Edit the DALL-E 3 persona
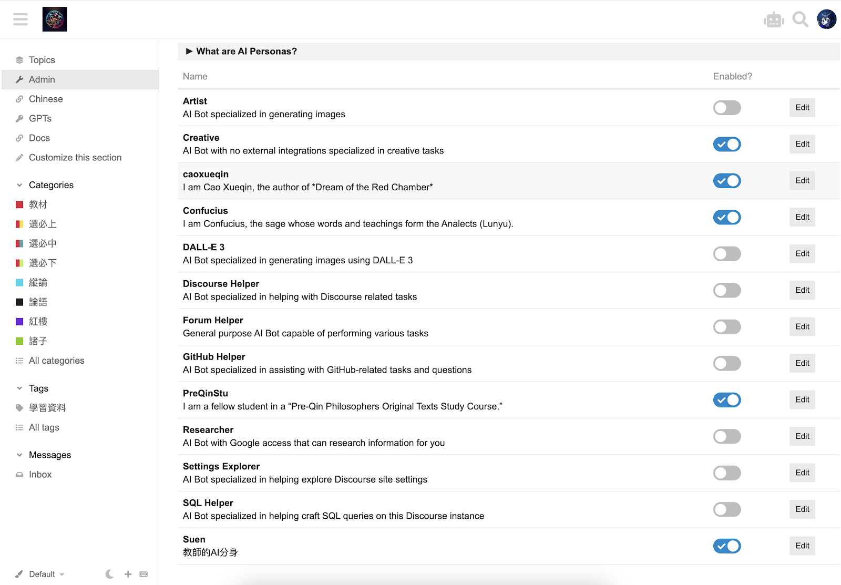 point(802,254)
